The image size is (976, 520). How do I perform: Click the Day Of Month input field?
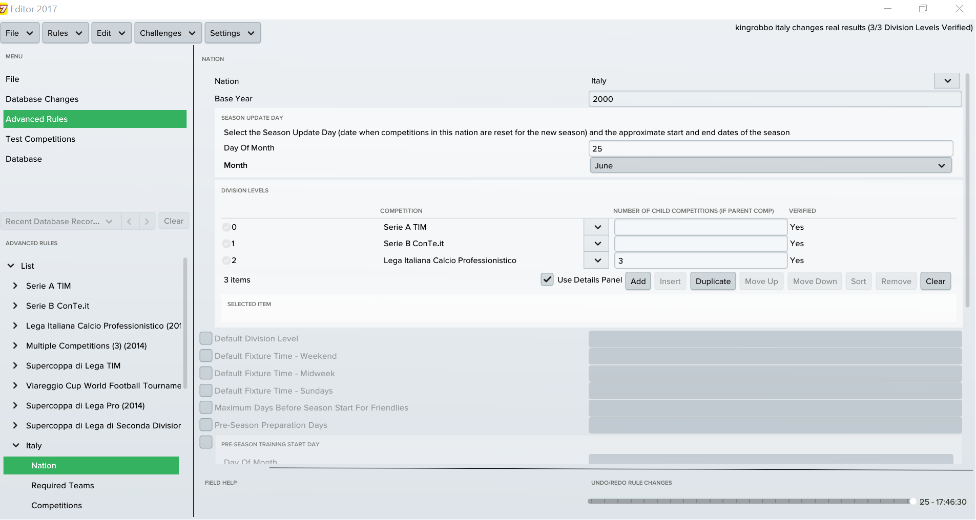click(x=771, y=148)
